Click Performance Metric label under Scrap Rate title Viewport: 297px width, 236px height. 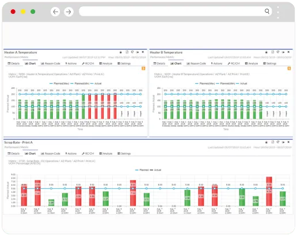click(x=17, y=147)
